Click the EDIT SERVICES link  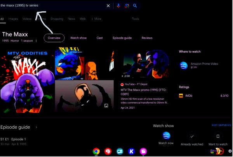click(x=221, y=125)
